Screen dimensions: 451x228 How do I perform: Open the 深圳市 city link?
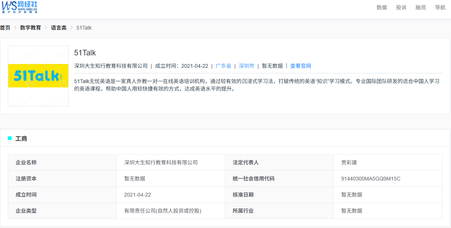pos(247,66)
